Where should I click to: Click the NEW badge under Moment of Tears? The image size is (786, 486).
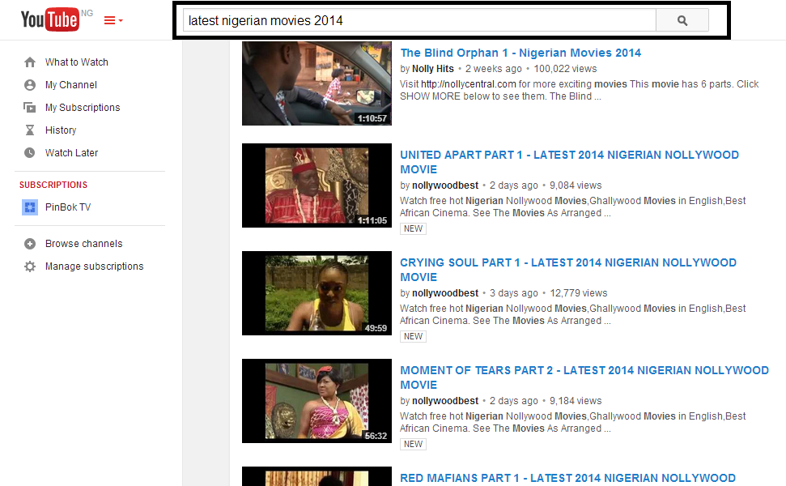pos(413,445)
